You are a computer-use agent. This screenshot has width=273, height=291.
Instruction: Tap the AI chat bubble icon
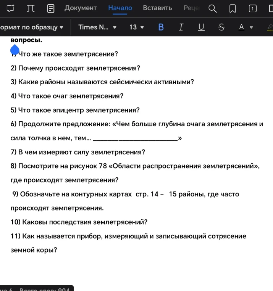tap(10, 8)
